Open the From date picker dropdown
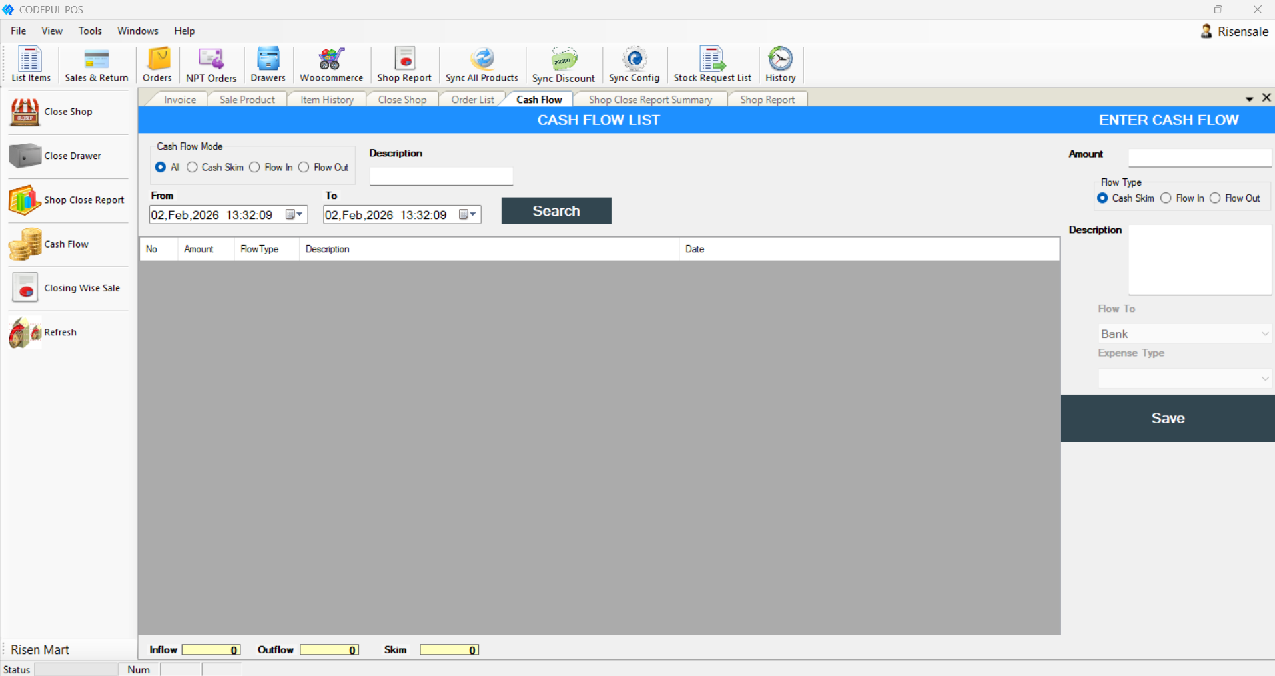 pos(298,214)
